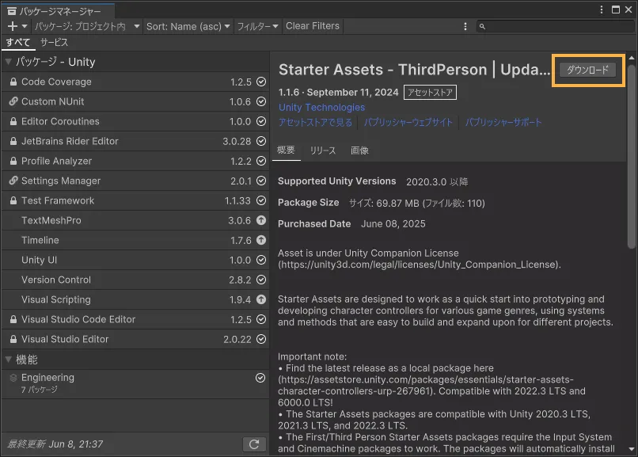638x457 pixels.
Task: Select the Version Control package row
Action: coord(135,280)
